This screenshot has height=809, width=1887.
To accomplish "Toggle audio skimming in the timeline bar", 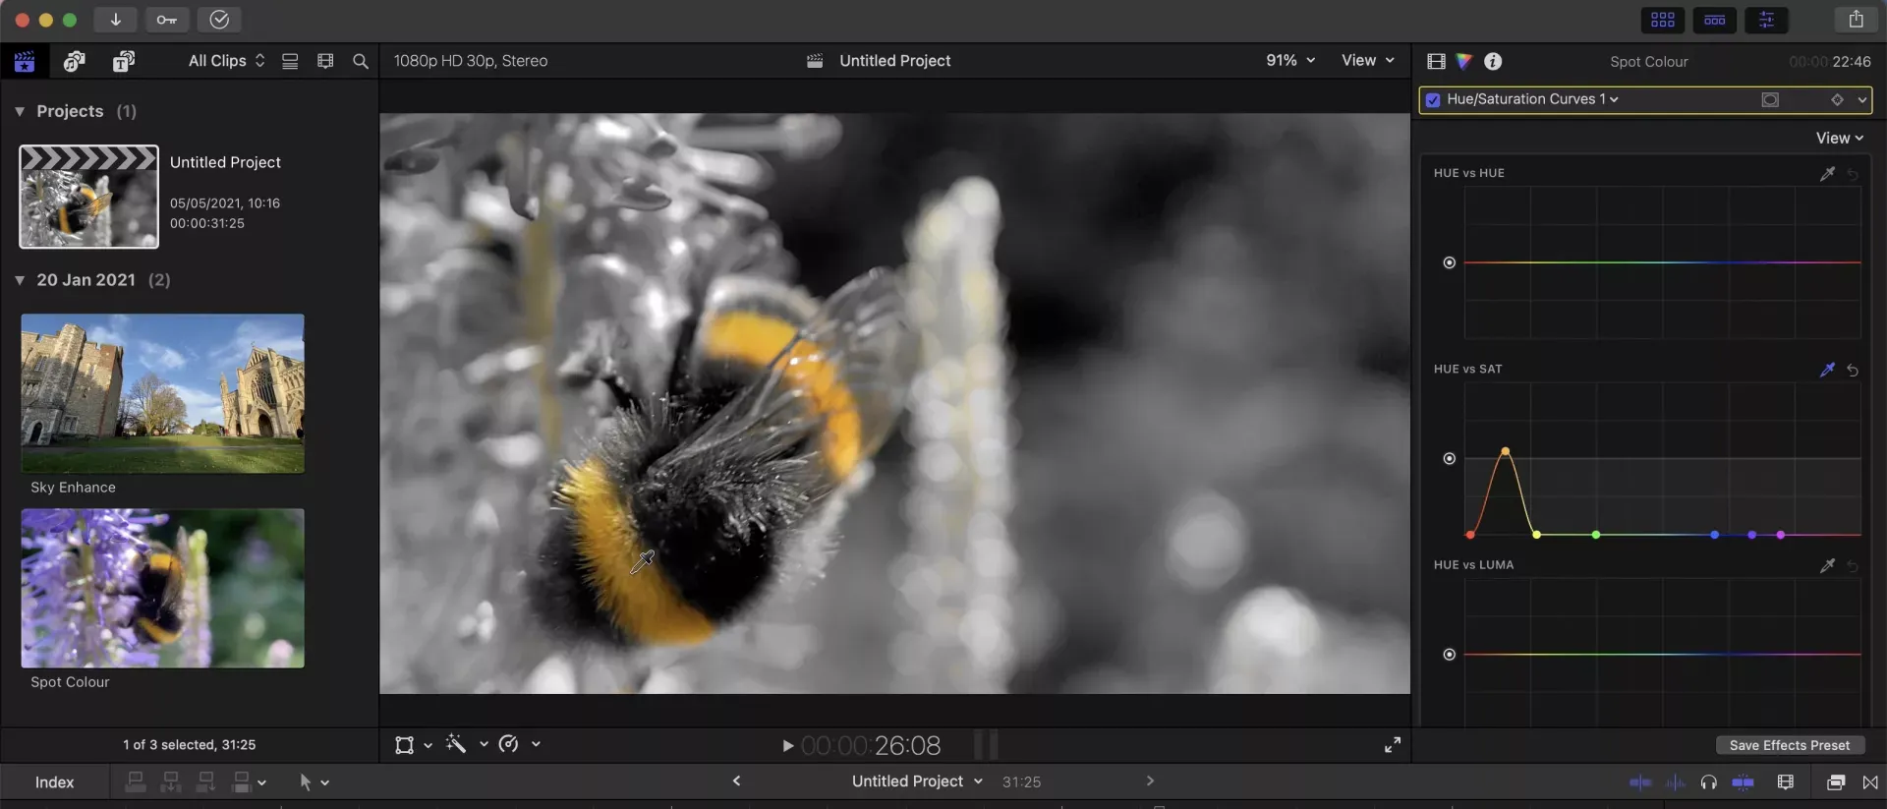I will 1676,782.
